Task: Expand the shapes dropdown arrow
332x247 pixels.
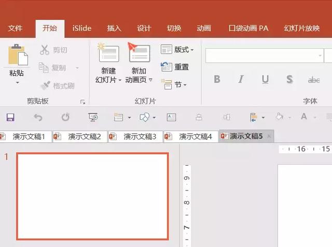Action: pos(154,118)
